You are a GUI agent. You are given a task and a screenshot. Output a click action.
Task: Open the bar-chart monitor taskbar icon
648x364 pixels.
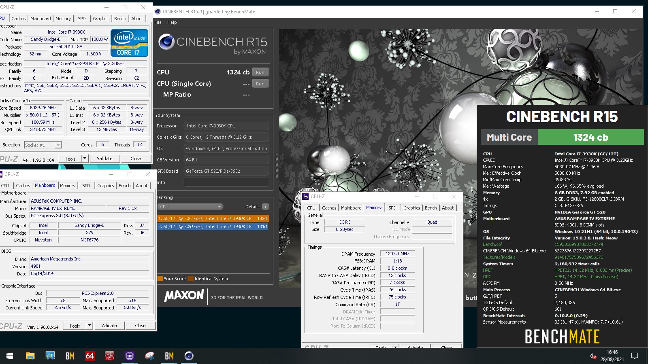[x=50, y=356]
